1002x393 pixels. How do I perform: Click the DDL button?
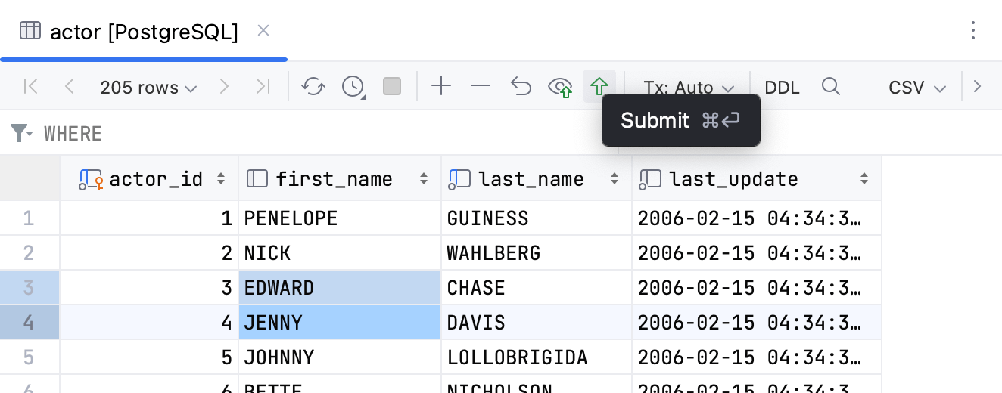(782, 88)
